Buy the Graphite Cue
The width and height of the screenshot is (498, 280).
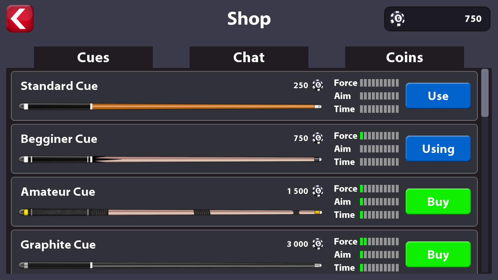(438, 254)
